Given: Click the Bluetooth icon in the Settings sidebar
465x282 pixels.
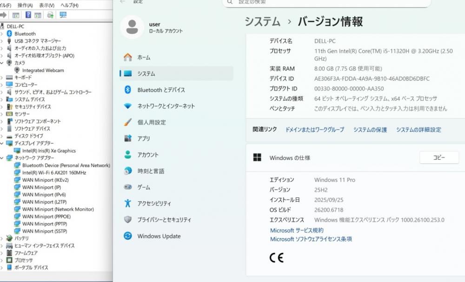Looking at the screenshot, I should (x=128, y=90).
